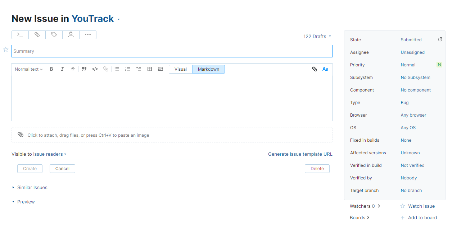Toggle bold formatting
This screenshot has width=457, height=230.
pyautogui.click(x=51, y=69)
